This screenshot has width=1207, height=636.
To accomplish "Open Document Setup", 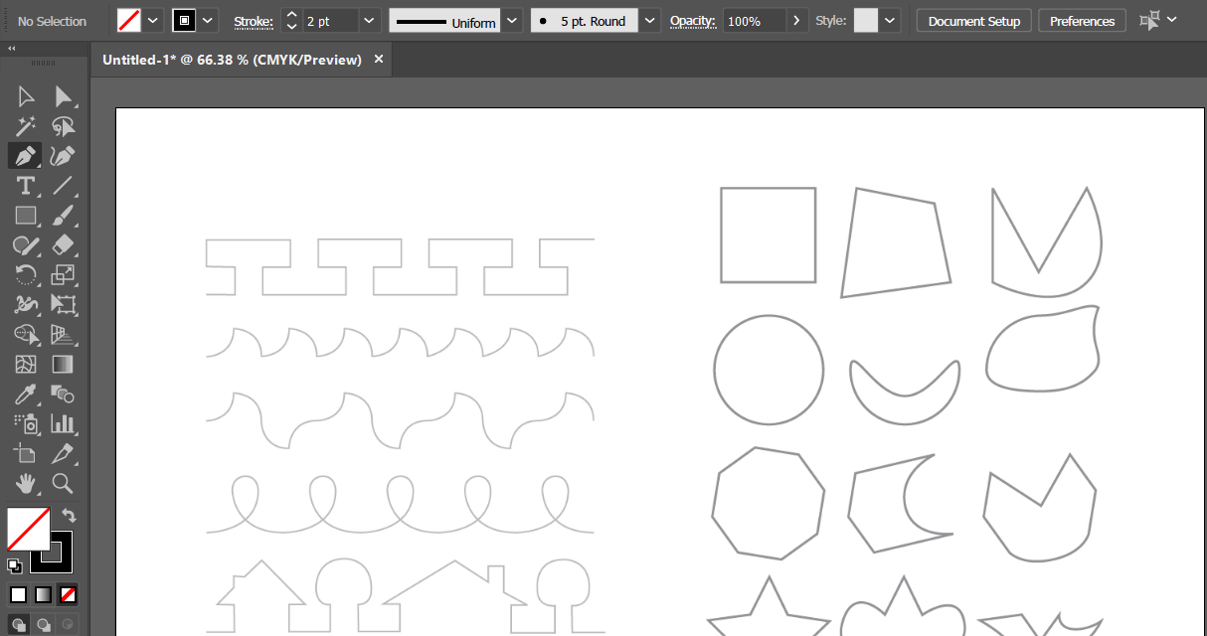I will click(974, 21).
